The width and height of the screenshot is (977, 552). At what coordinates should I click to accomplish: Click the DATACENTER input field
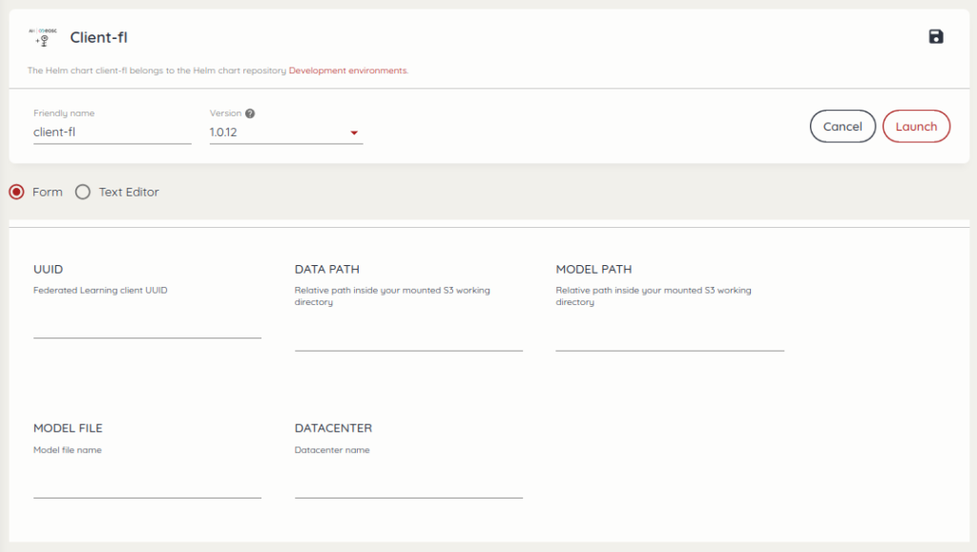pyautogui.click(x=408, y=486)
